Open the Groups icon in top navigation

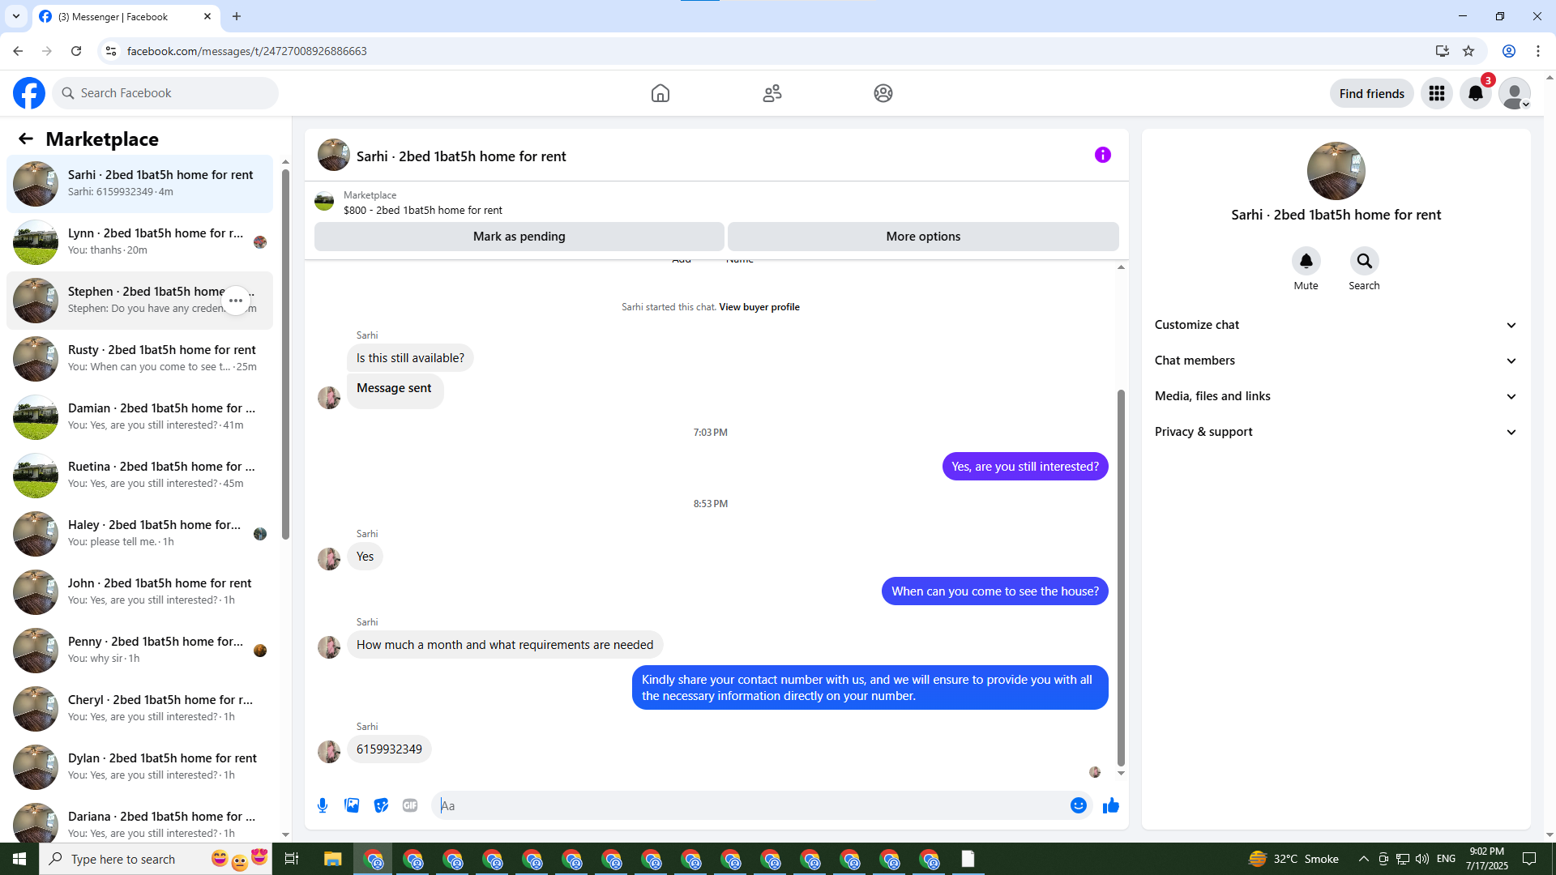(883, 93)
